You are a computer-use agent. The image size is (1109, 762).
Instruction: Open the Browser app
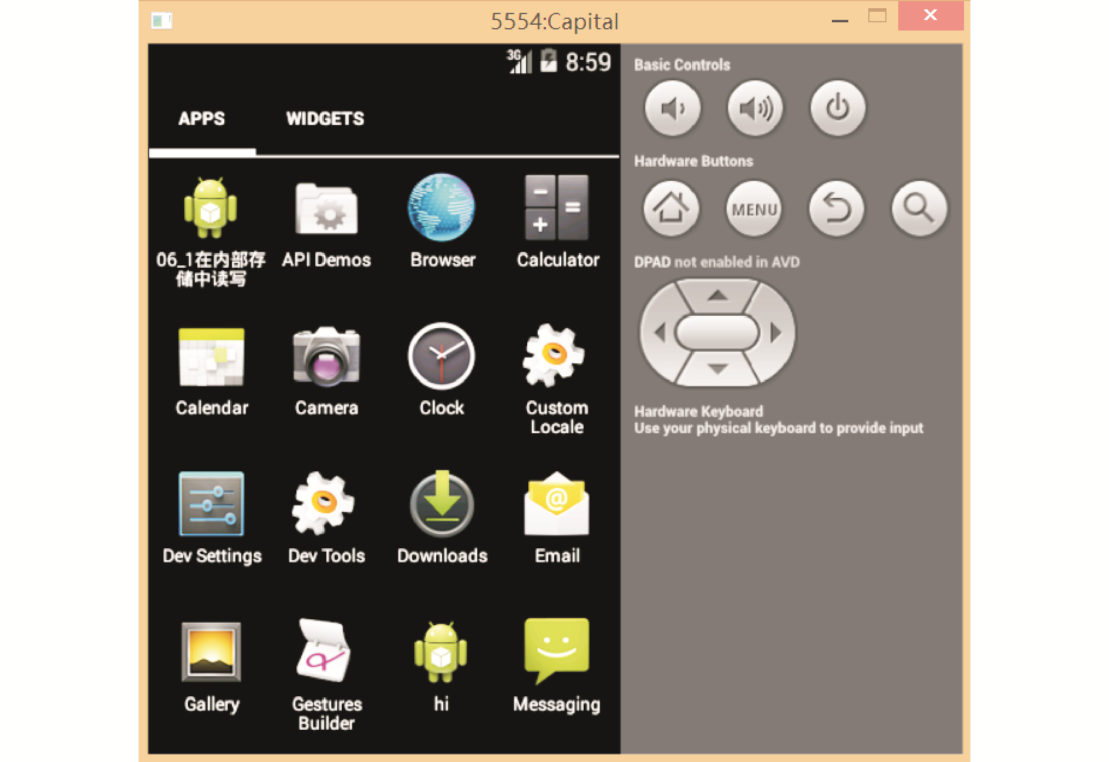point(441,208)
